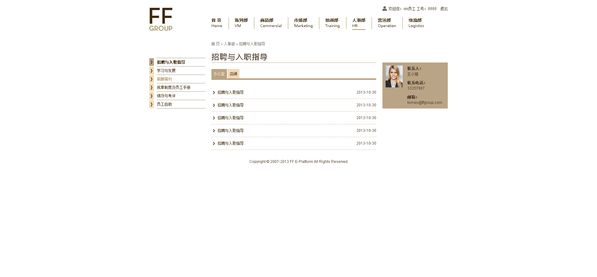
Task: Click the user profile icon beside welcome text
Action: click(385, 9)
